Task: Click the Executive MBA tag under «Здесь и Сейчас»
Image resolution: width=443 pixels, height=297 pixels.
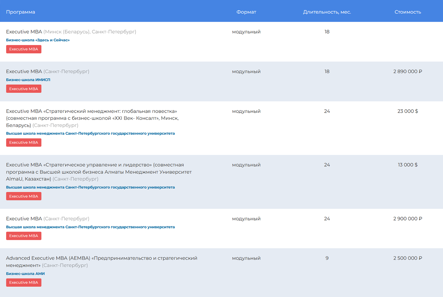Action: (x=24, y=49)
